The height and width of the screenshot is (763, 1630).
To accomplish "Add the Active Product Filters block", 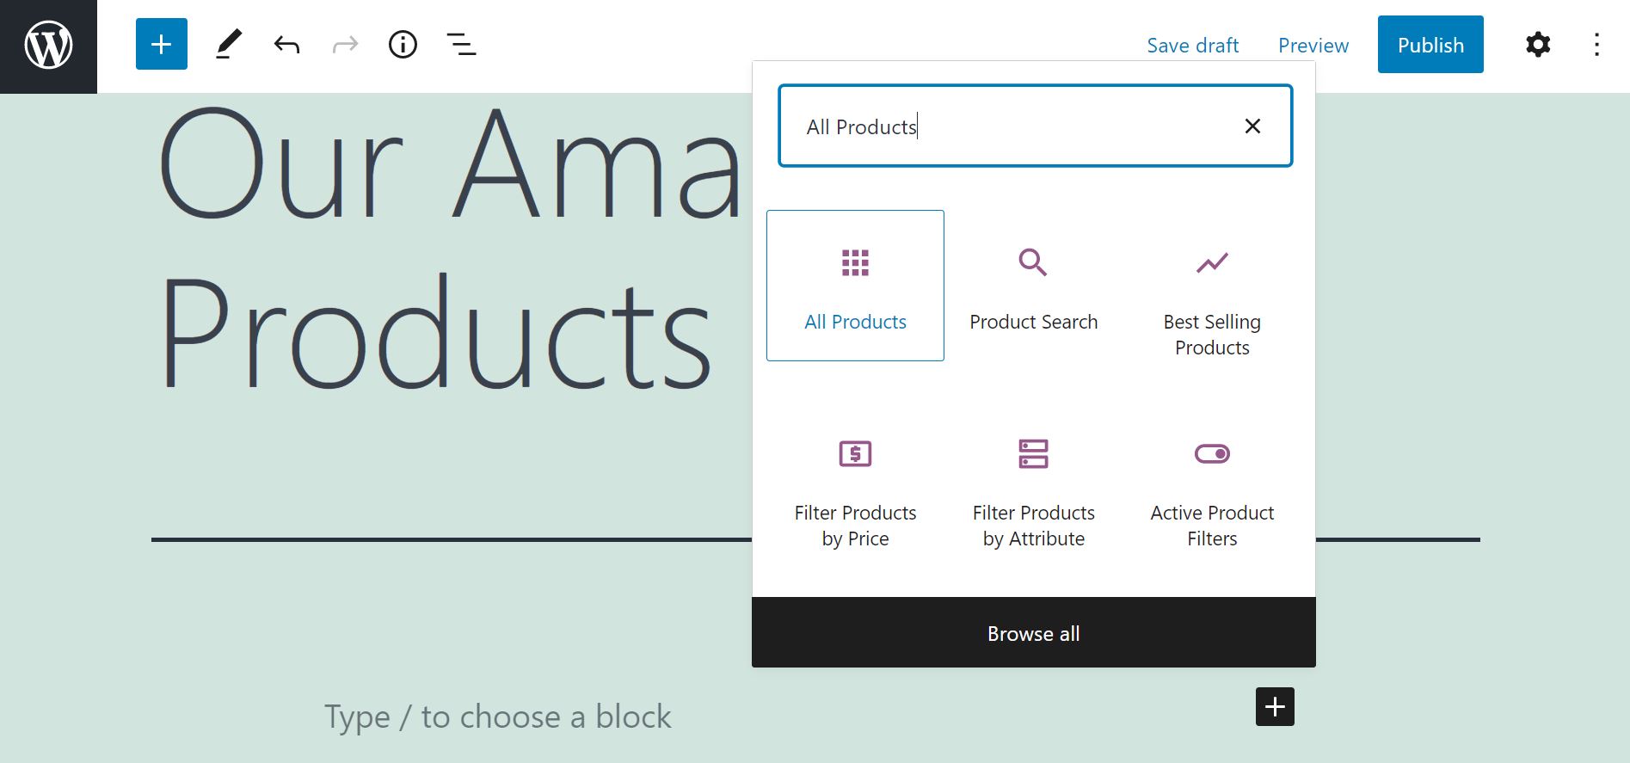I will click(1211, 482).
